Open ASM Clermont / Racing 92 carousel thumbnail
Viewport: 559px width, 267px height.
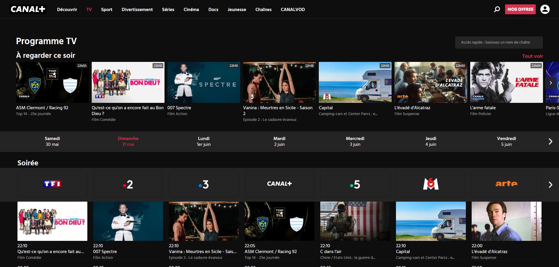pos(52,82)
